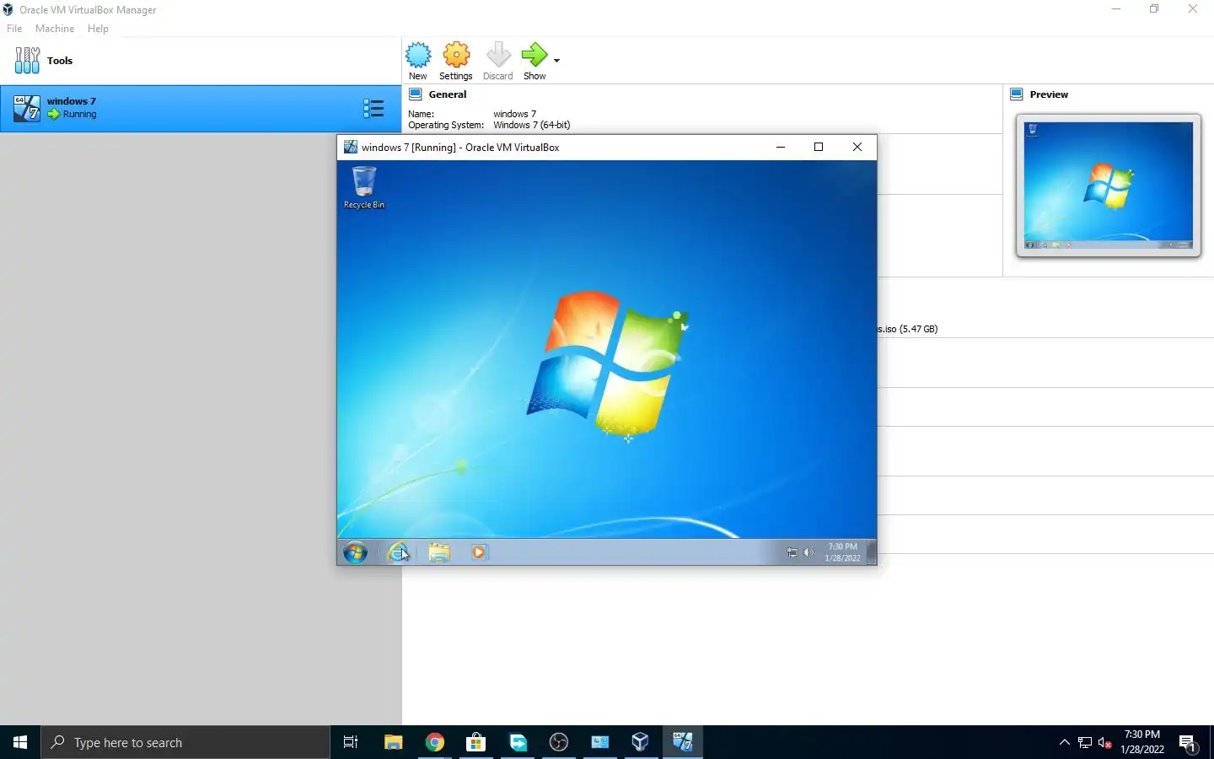Click the Preview panel monitor icon

tap(1017, 94)
